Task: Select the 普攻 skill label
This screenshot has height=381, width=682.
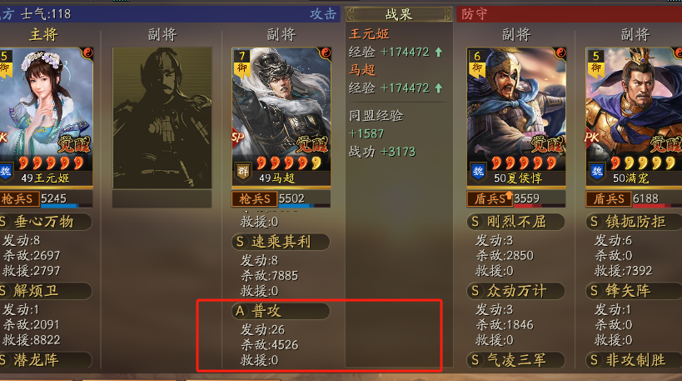Action: pos(281,311)
